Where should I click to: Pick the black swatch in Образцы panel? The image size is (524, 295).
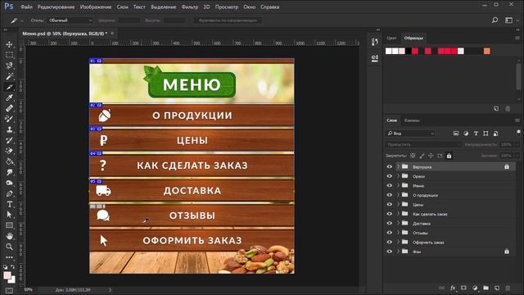coord(409,51)
